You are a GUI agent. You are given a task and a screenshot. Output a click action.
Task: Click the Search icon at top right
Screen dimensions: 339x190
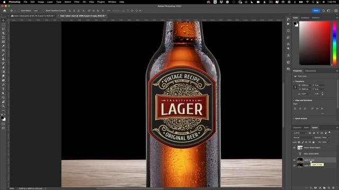pyautogui.click(x=324, y=11)
